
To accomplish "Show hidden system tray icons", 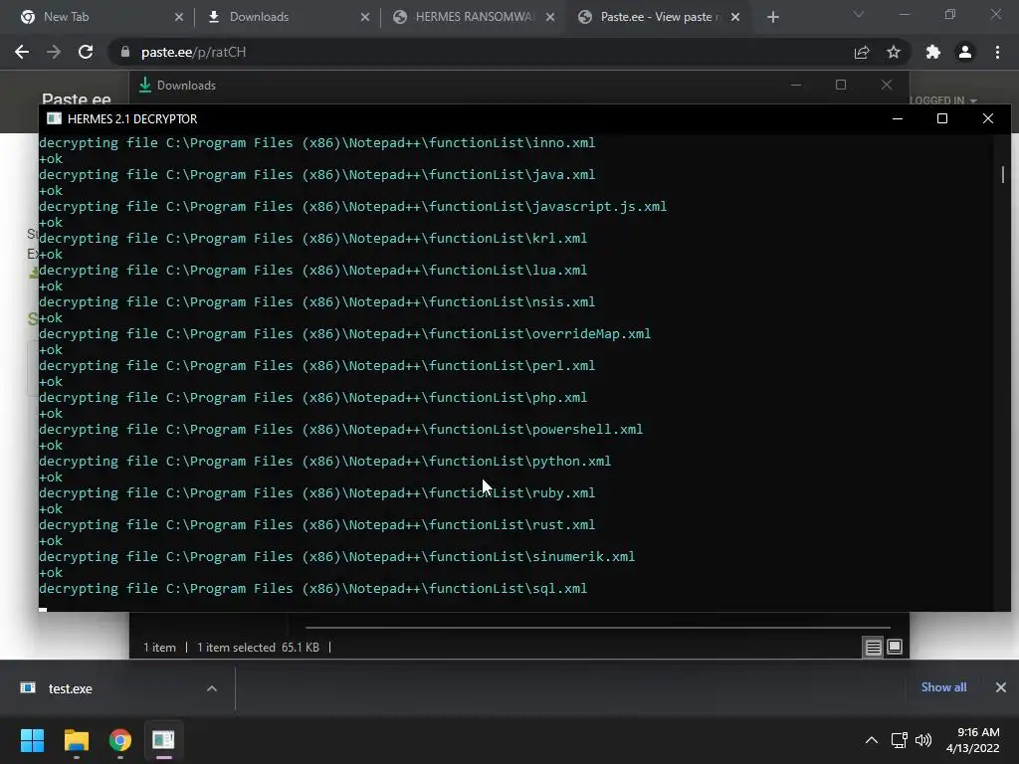I will 872,740.
